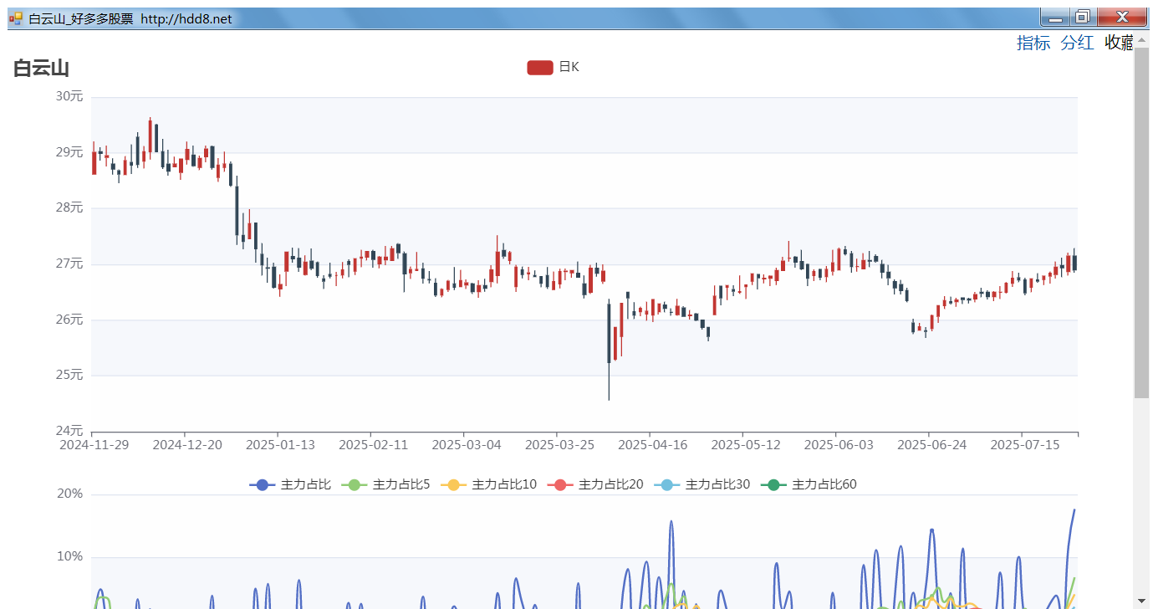
Task: Click the 28元 price axis label
Action: point(69,207)
